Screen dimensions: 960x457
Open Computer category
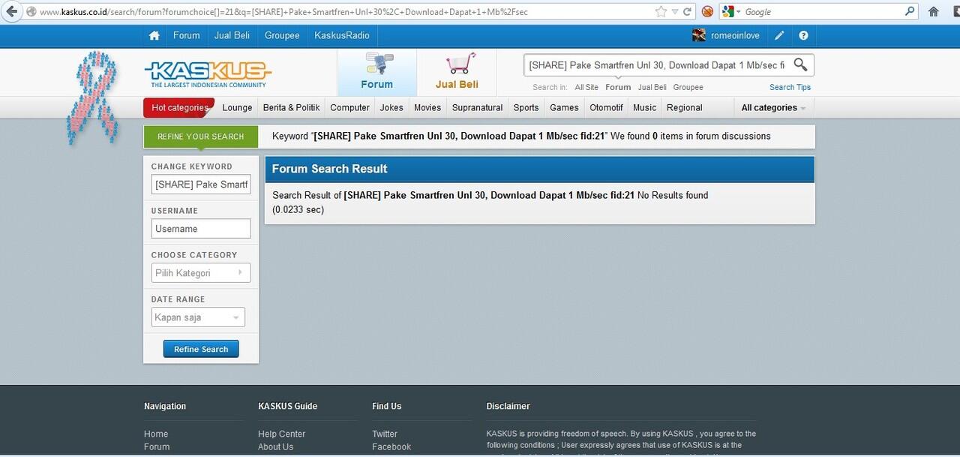coord(349,107)
